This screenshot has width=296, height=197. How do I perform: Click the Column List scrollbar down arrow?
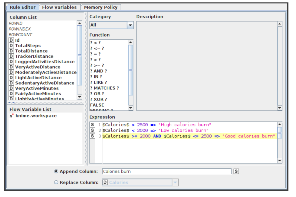click(x=80, y=97)
